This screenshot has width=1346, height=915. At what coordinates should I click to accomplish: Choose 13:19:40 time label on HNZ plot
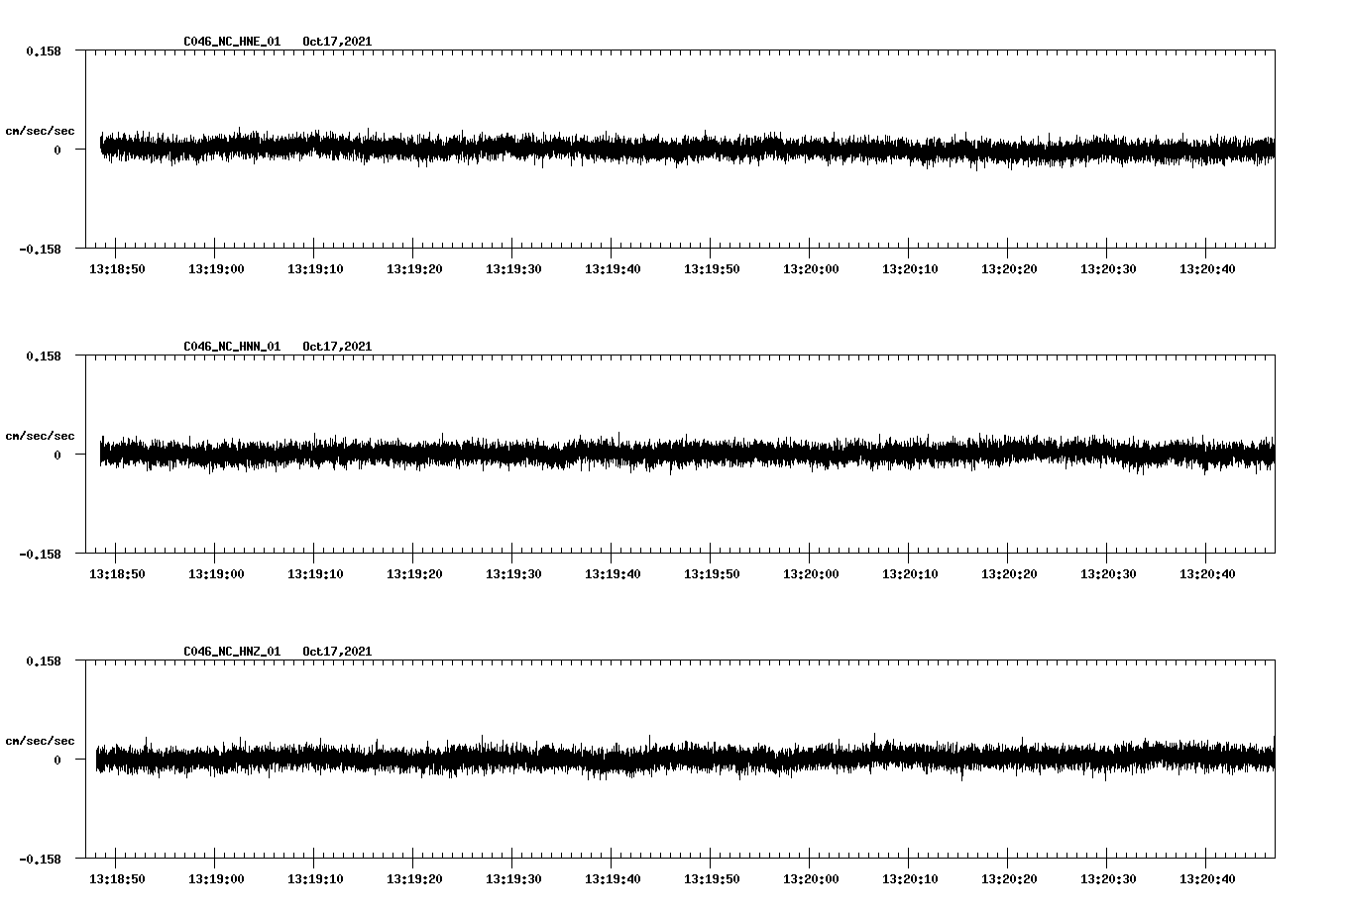point(613,878)
